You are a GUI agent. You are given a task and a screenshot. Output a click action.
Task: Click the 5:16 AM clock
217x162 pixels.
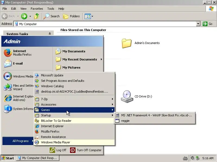[208, 158]
